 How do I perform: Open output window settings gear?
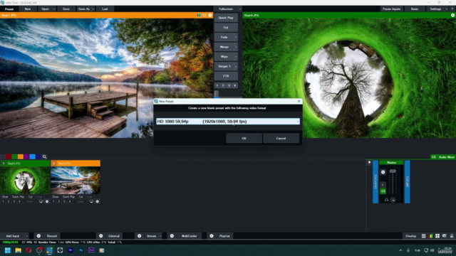453,15
